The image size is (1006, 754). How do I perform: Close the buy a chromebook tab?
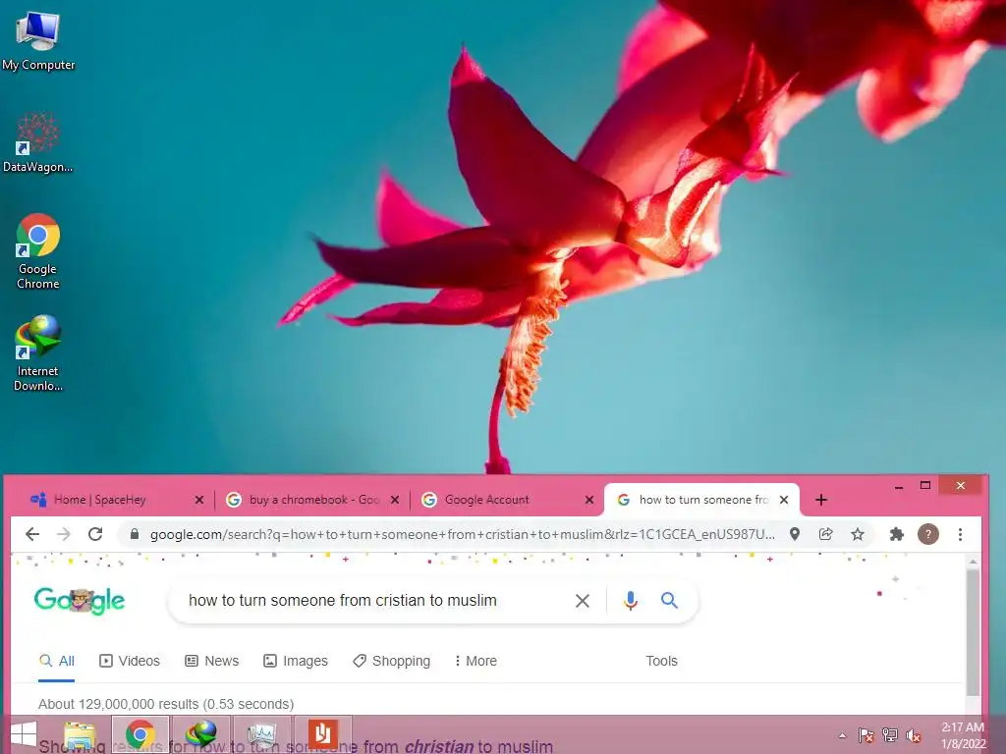[395, 500]
